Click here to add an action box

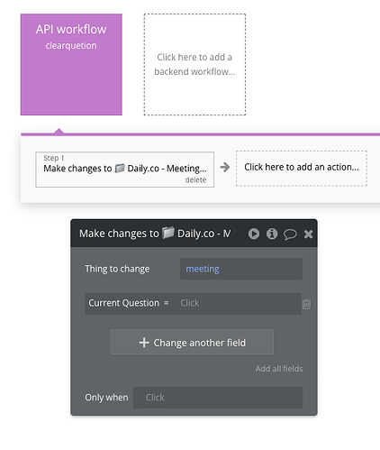click(x=302, y=169)
